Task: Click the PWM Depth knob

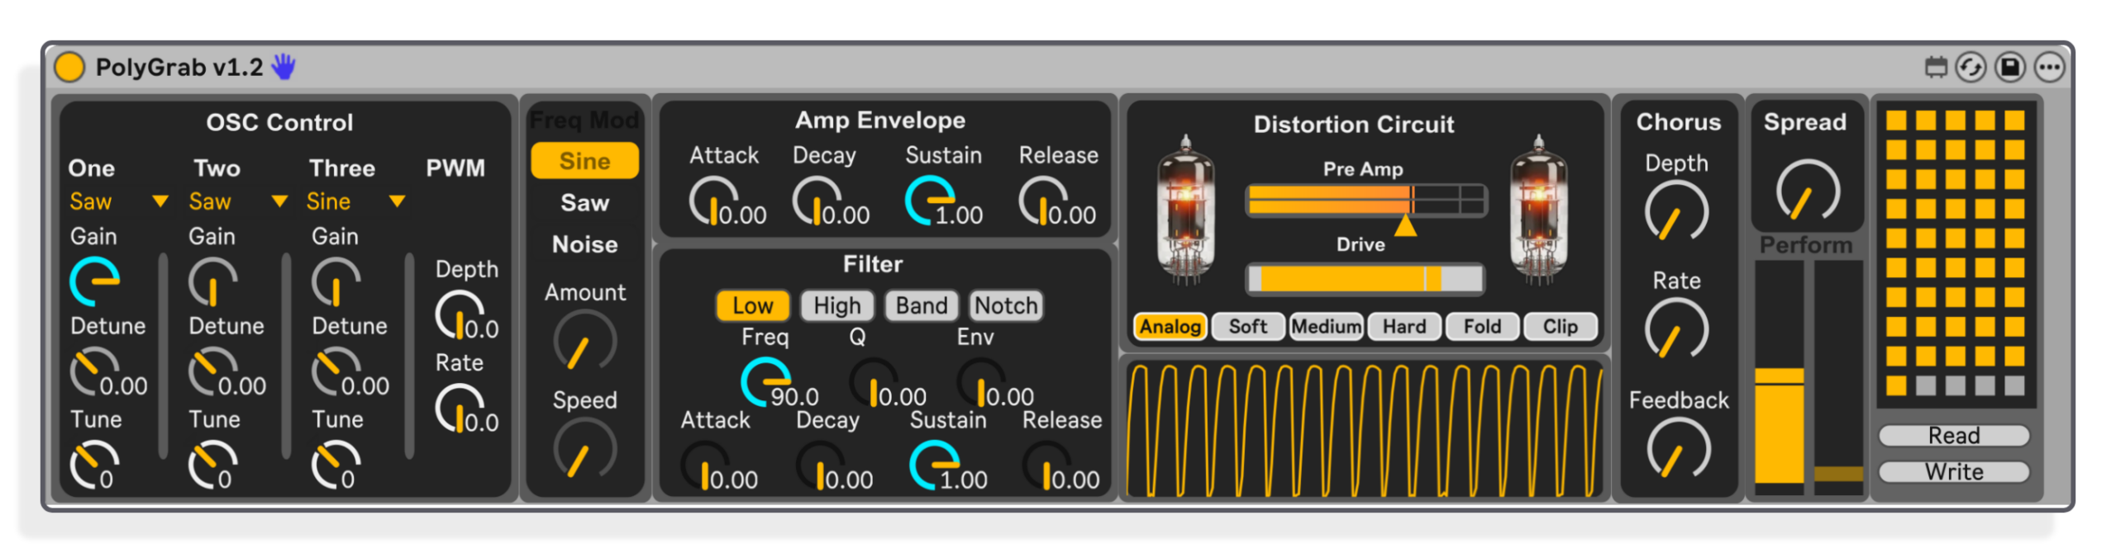Action: 460,316
